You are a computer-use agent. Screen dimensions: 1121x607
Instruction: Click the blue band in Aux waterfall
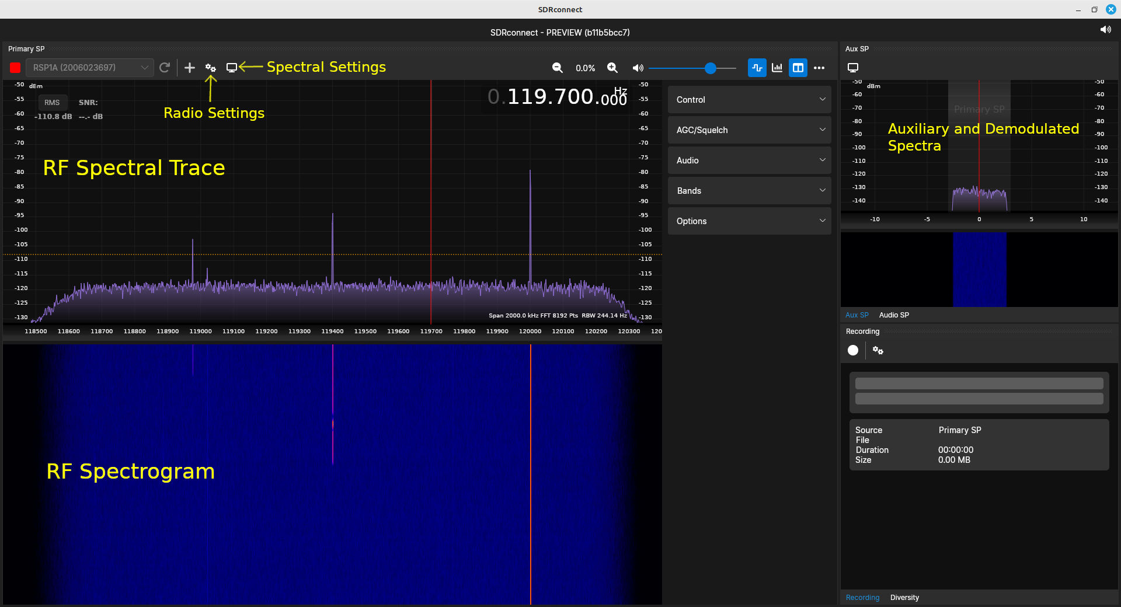point(979,270)
